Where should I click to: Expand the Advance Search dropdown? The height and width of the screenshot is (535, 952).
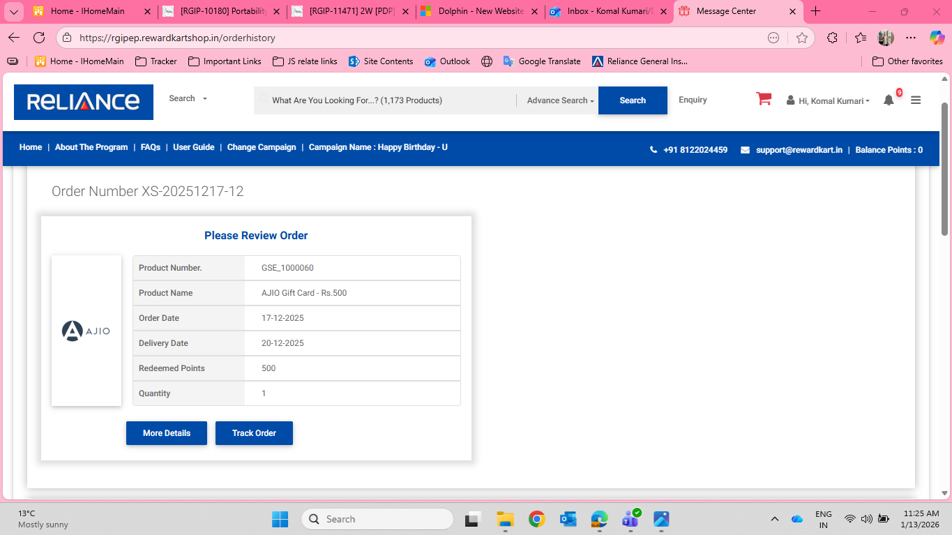[x=561, y=100]
